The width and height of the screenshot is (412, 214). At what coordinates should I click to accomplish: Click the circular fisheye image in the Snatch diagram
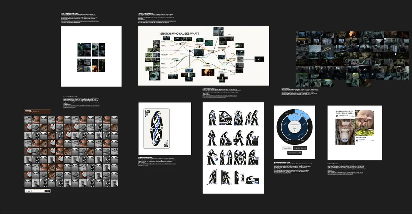pyautogui.click(x=154, y=76)
